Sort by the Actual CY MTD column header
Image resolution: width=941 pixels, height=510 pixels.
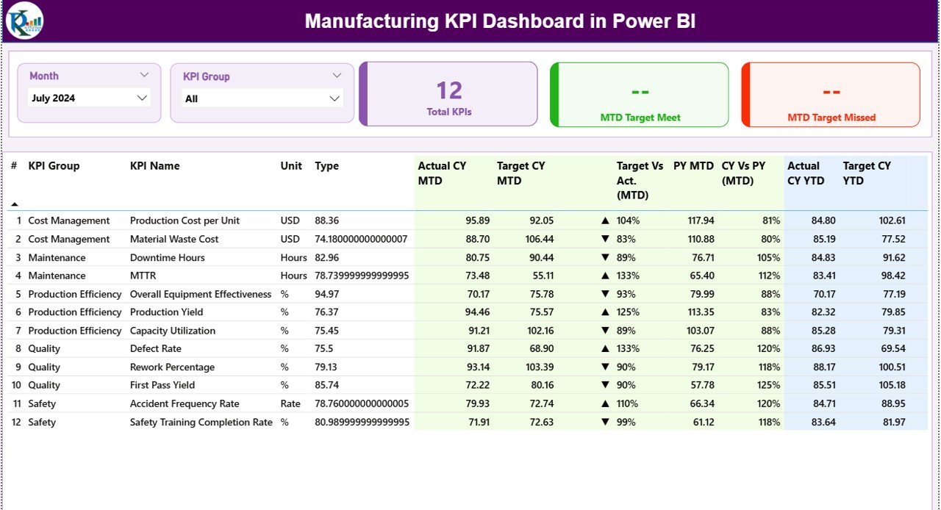(441, 173)
